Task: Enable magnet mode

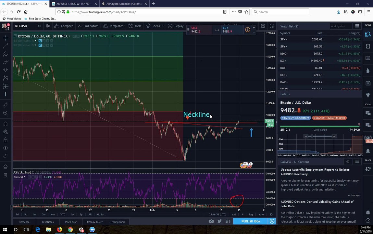Action: click(x=5, y=124)
